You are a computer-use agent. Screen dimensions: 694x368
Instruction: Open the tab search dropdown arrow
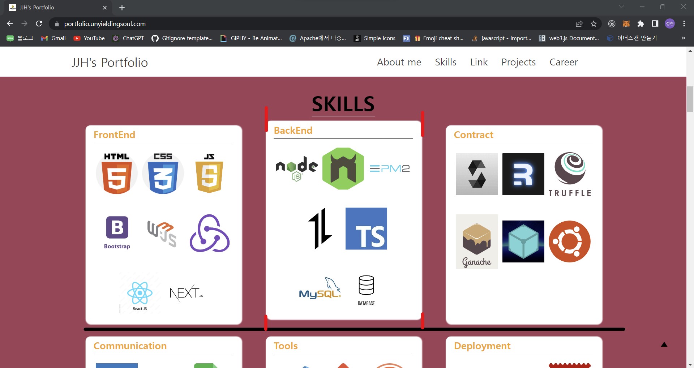coord(621,7)
